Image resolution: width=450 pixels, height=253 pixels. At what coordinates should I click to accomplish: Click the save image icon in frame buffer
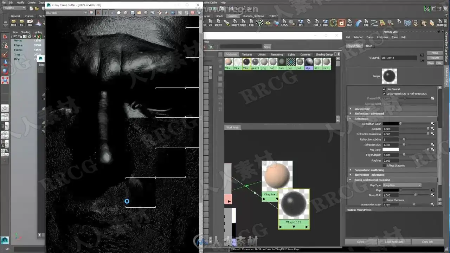click(133, 13)
